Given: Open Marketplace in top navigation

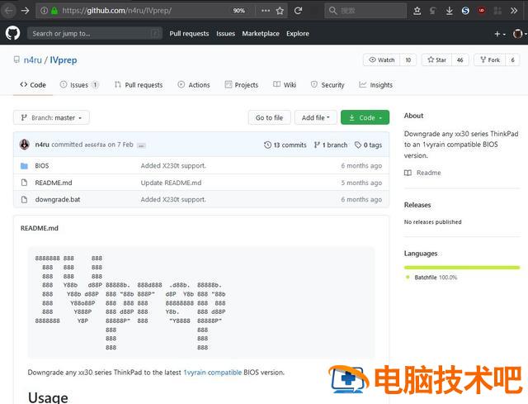Looking at the screenshot, I should click(261, 34).
